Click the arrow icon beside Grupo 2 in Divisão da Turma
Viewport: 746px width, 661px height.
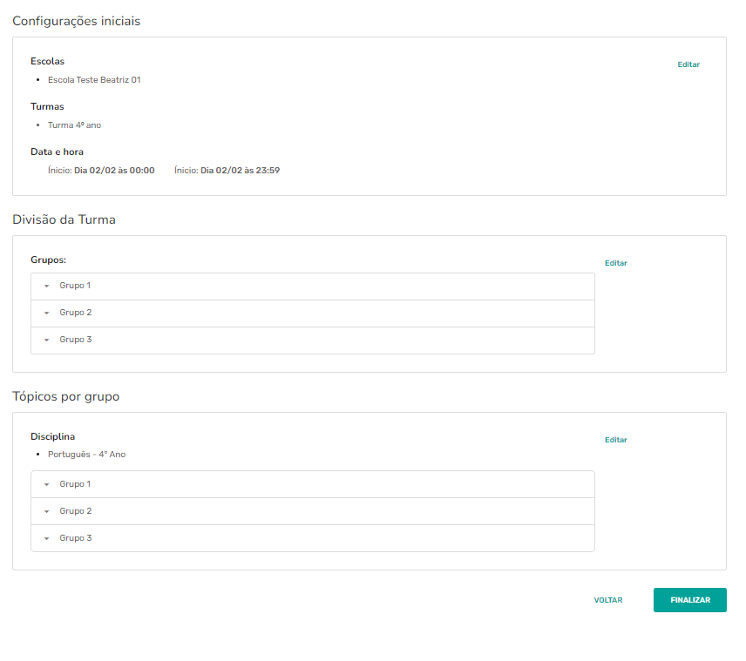click(x=46, y=314)
